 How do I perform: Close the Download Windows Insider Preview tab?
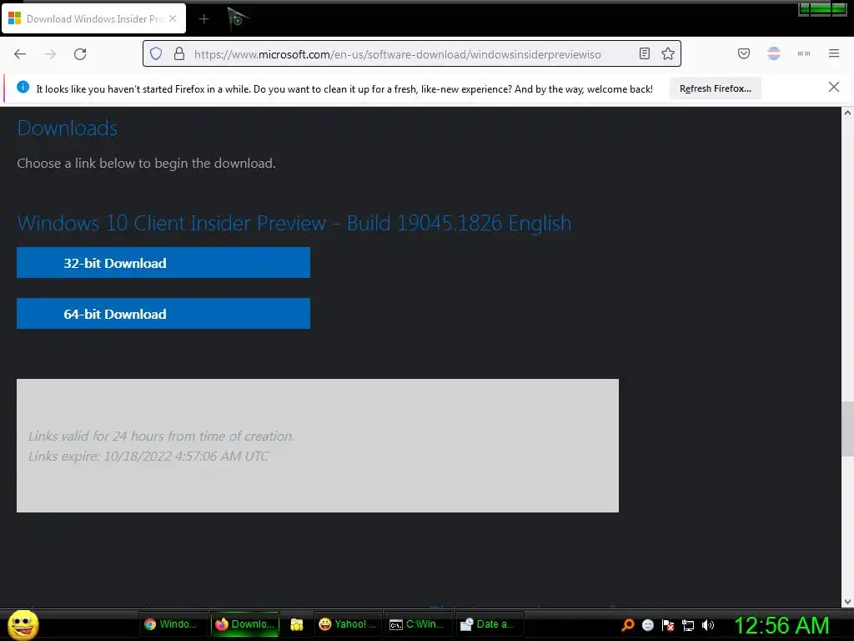click(x=173, y=18)
